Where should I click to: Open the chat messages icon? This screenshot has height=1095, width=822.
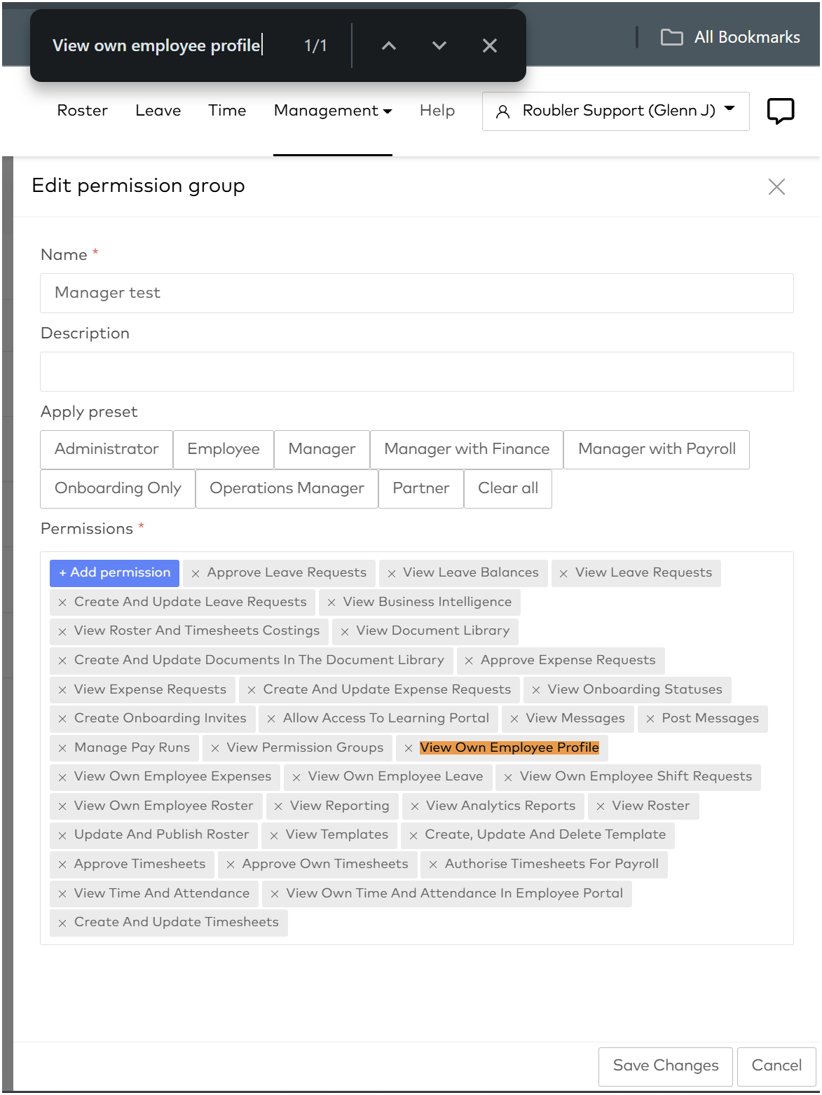780,111
